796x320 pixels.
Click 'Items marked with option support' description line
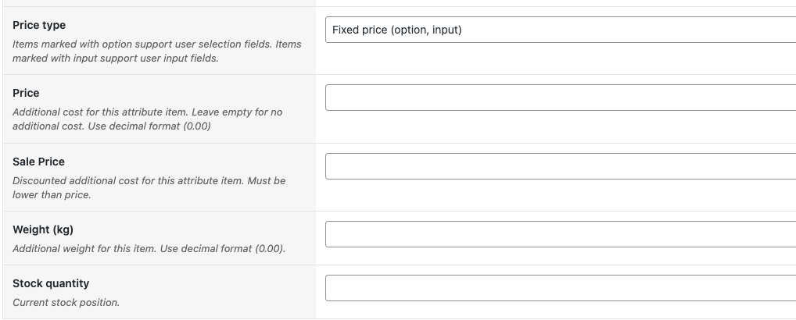[156, 44]
